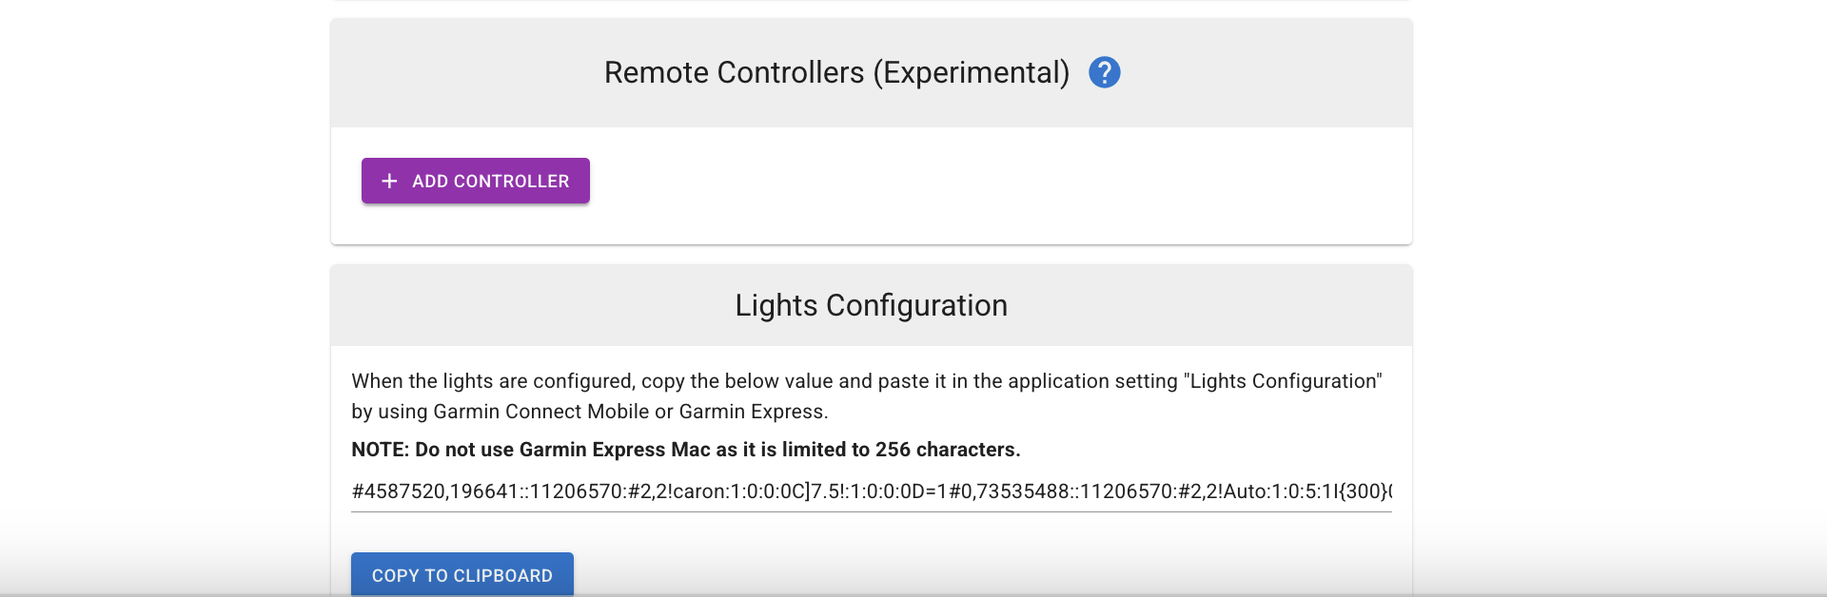
Task: Click the help icon beside Remote Controllers
Action: tap(1104, 72)
